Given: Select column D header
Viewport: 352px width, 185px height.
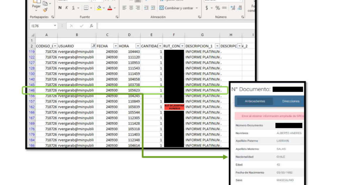Looking at the screenshot, I should pyautogui.click(x=129, y=35).
